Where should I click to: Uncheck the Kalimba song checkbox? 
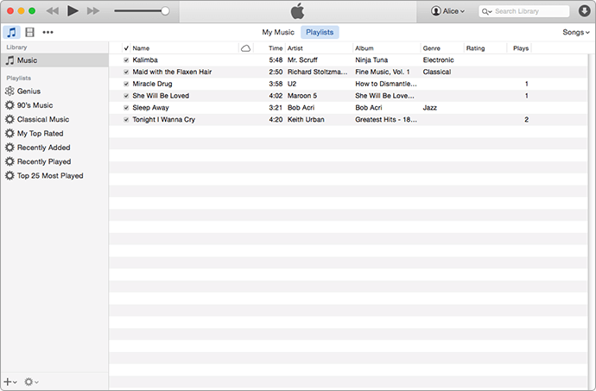[126, 60]
